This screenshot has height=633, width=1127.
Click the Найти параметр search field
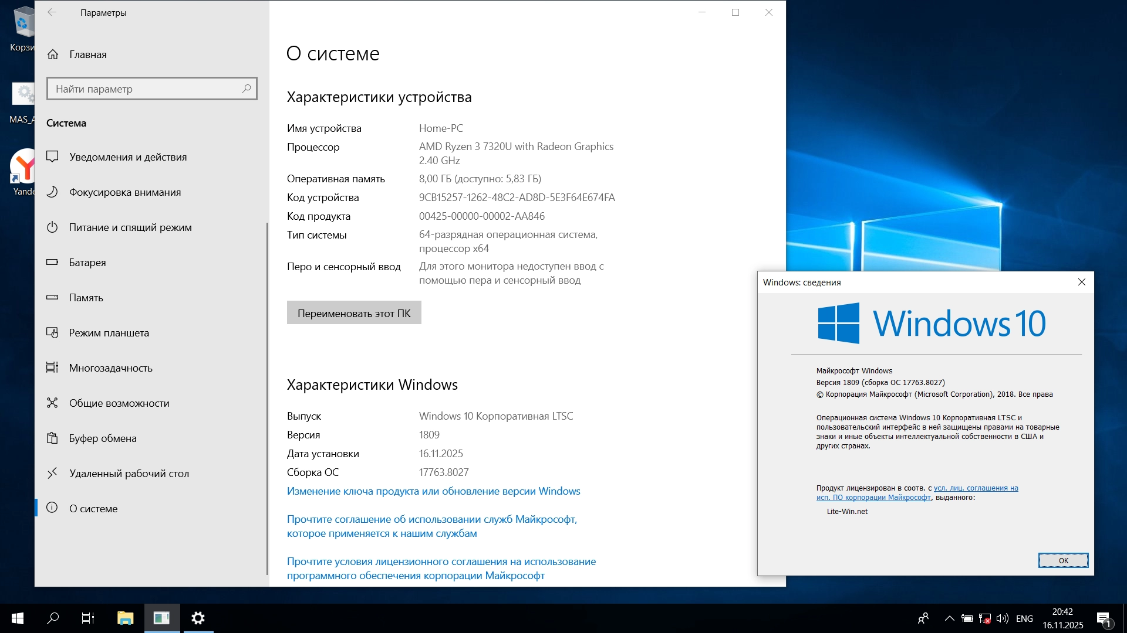pos(147,89)
